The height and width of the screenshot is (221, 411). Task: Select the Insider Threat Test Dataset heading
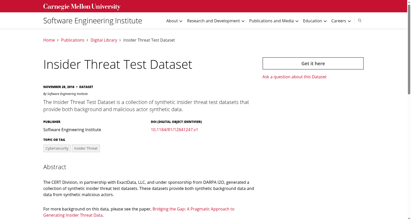tap(118, 64)
